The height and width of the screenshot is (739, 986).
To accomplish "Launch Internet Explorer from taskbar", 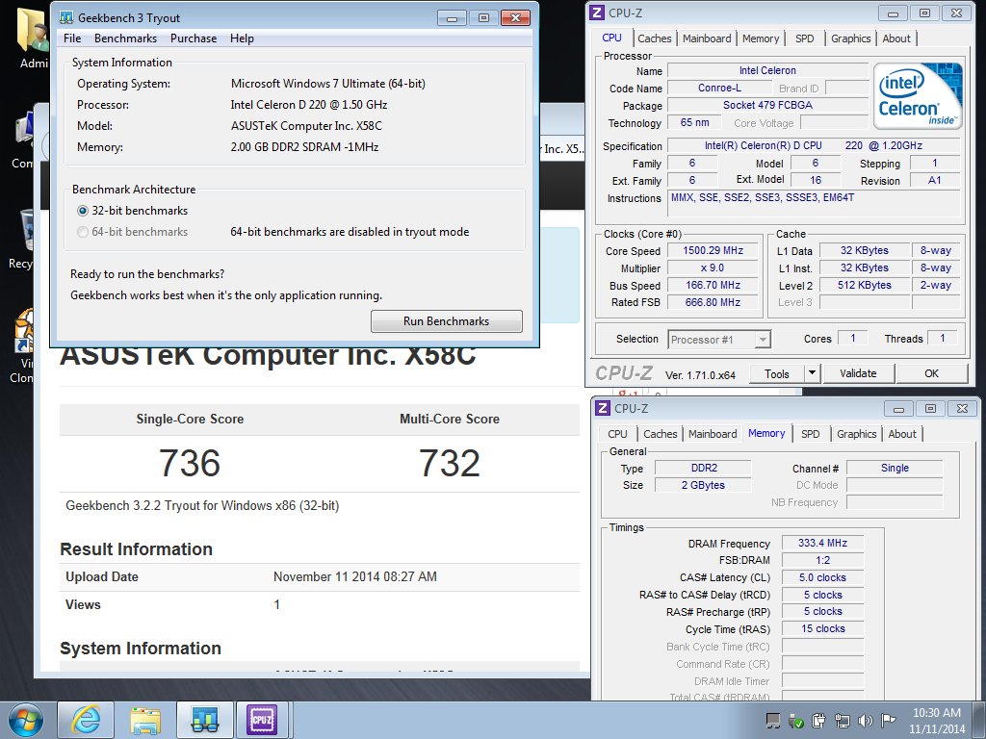I will click(x=86, y=720).
